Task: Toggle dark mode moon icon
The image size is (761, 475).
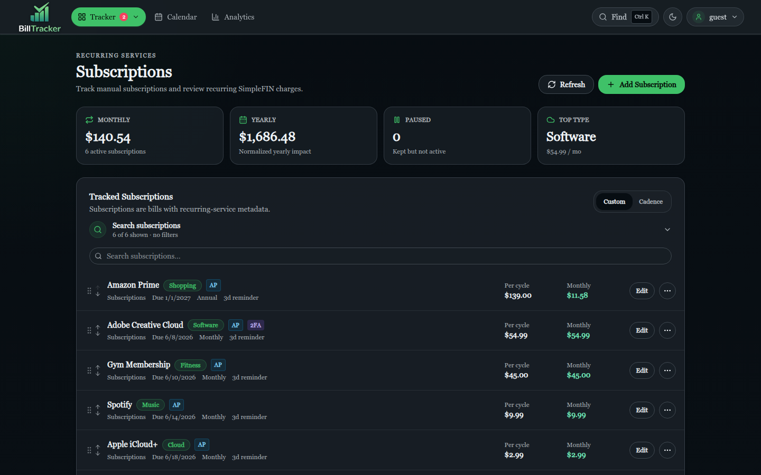Action: click(673, 17)
